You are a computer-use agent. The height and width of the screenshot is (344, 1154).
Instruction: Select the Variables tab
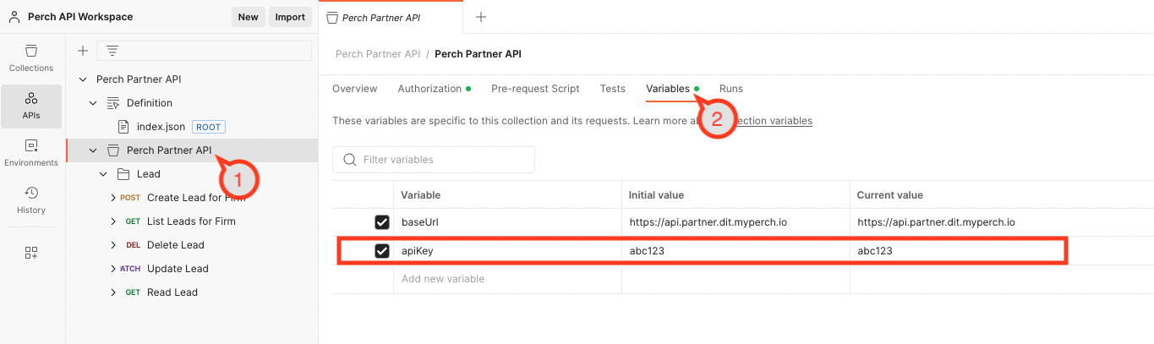point(672,89)
